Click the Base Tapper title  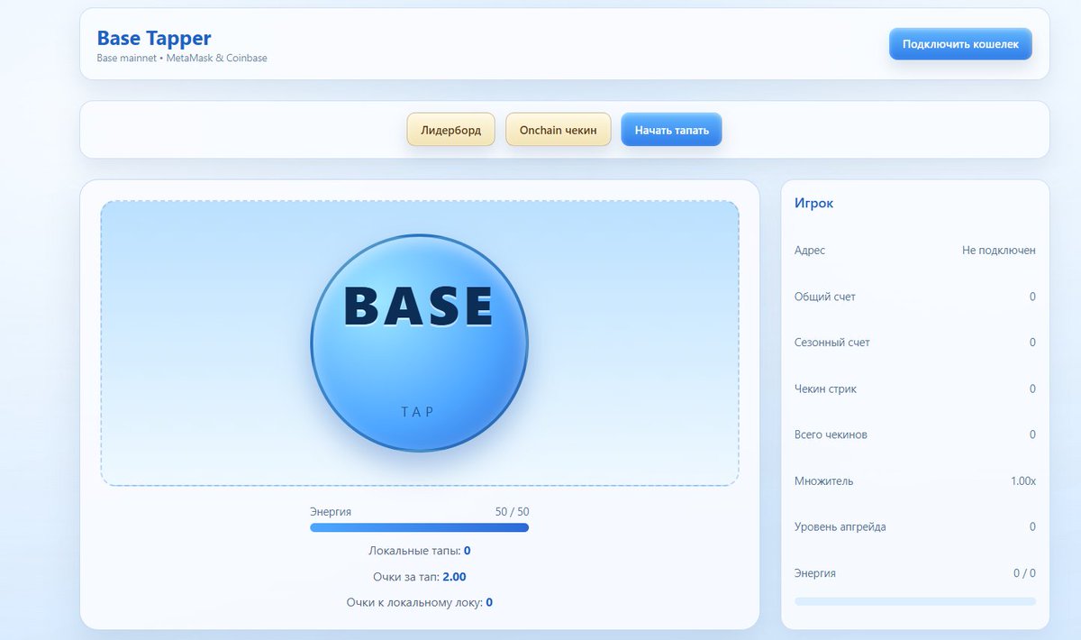[154, 38]
